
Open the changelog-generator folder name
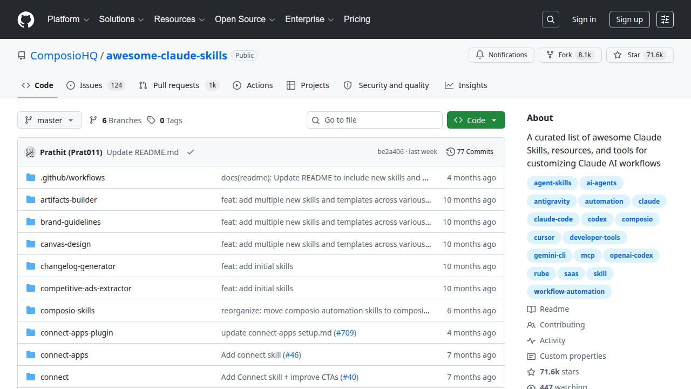pyautogui.click(x=78, y=266)
